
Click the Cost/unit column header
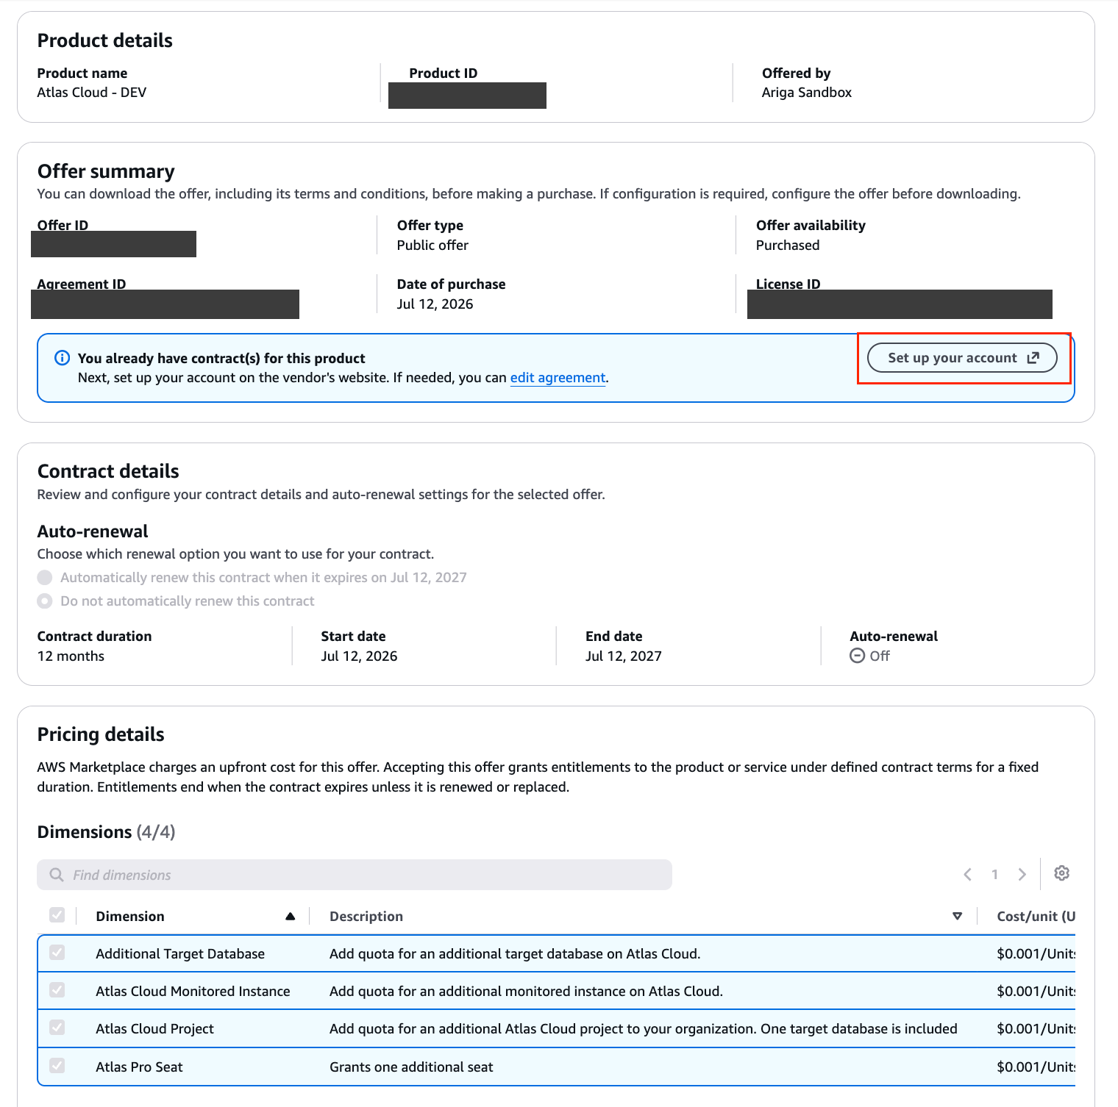coord(1036,916)
